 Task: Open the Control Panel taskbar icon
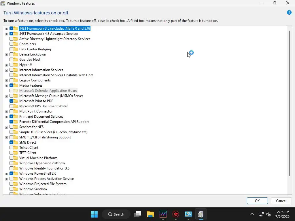tap(188, 214)
